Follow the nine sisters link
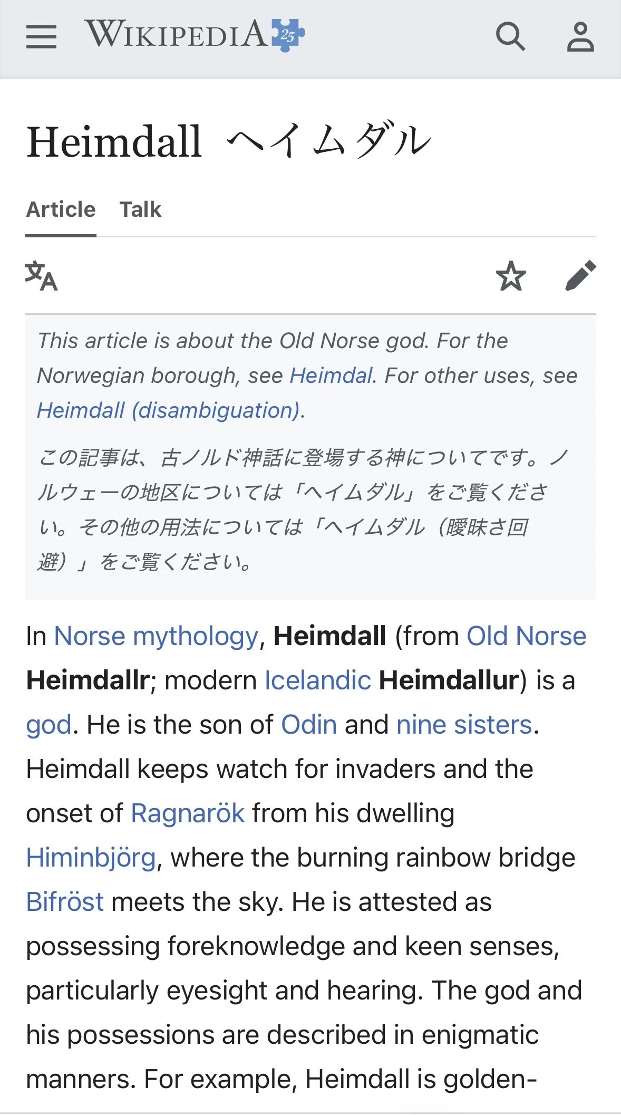The height and width of the screenshot is (1115, 621). 464,725
